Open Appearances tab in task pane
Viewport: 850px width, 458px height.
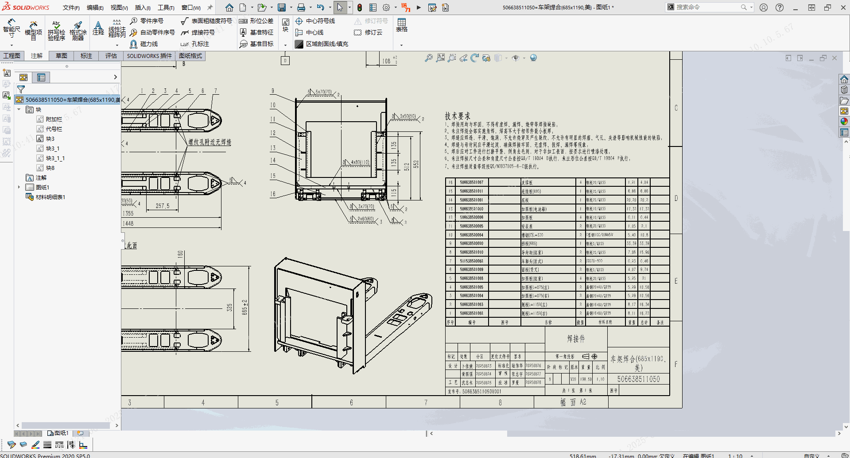click(x=844, y=121)
